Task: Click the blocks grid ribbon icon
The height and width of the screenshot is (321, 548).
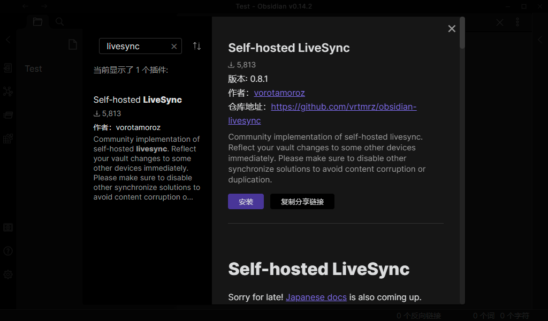Action: 7,139
